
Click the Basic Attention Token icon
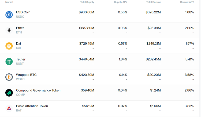9,108
